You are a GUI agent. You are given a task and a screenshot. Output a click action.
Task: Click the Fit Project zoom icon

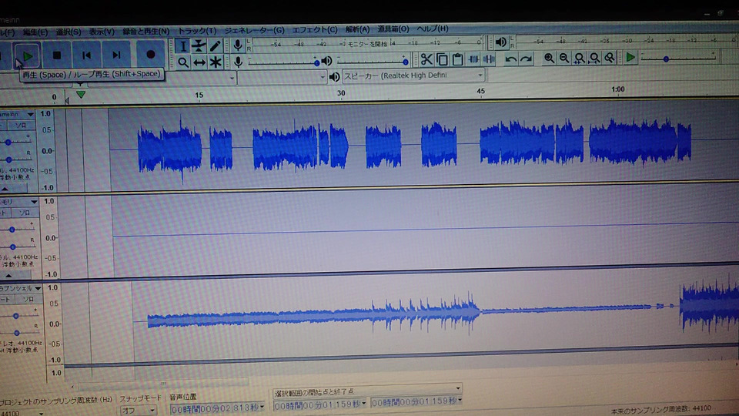click(x=594, y=58)
